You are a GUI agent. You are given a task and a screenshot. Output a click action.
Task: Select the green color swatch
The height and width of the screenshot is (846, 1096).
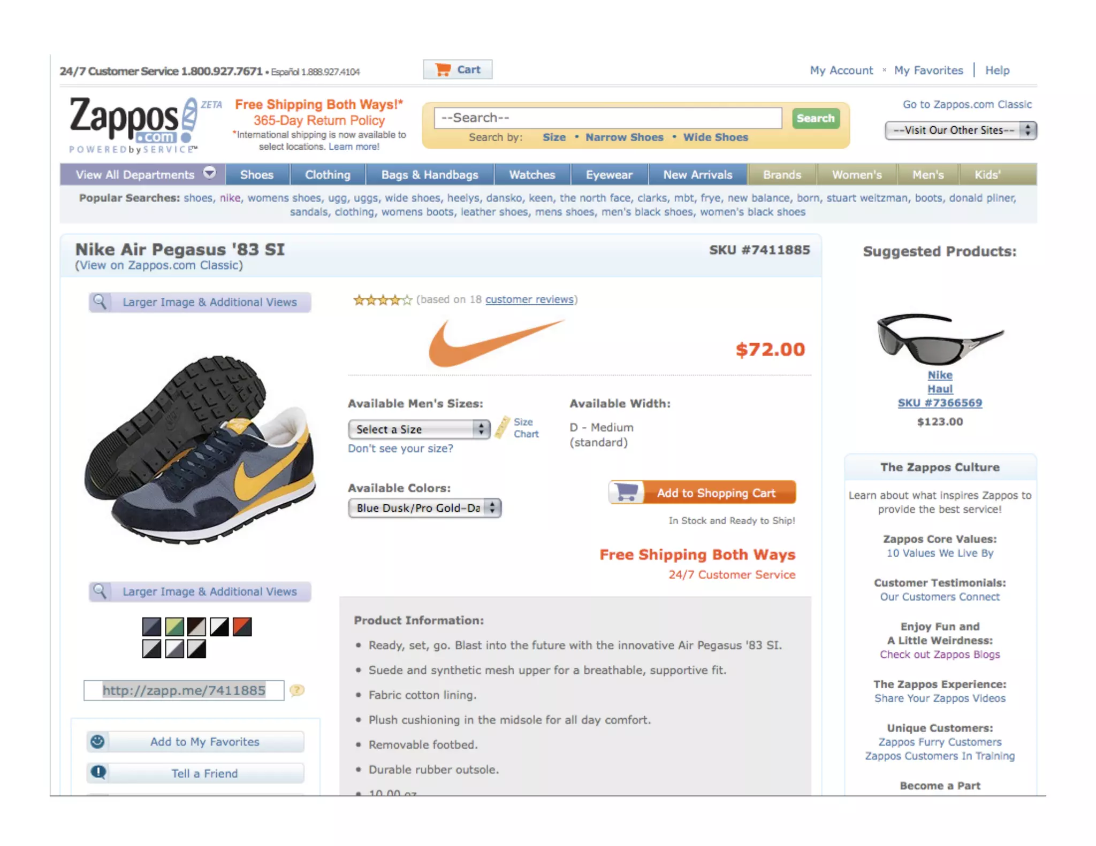pyautogui.click(x=174, y=626)
